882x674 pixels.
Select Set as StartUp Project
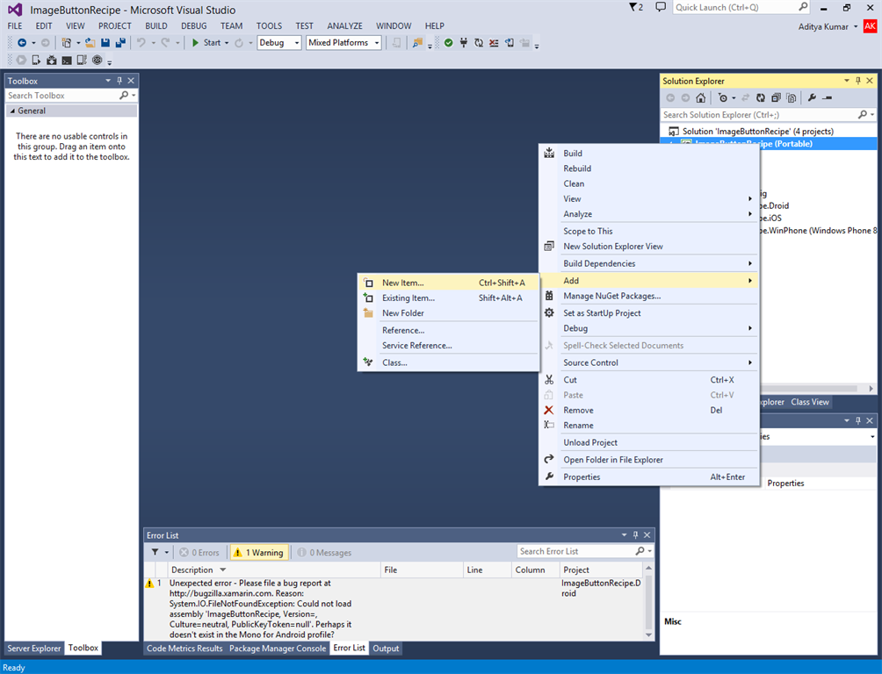point(649,313)
